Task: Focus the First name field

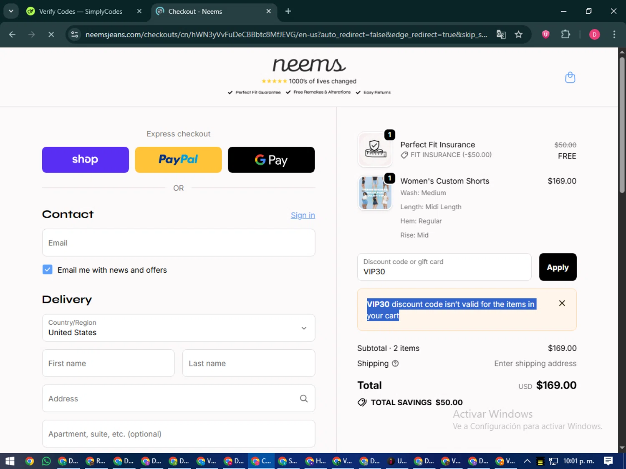Action: [x=108, y=363]
